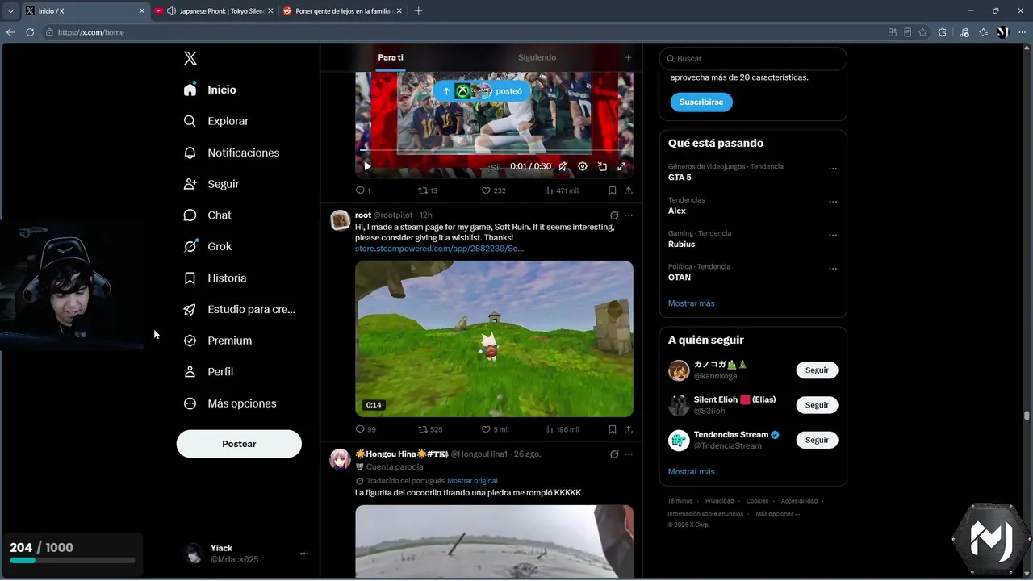This screenshot has height=581, width=1033.
Task: Open football video settings gear
Action: pyautogui.click(x=583, y=166)
